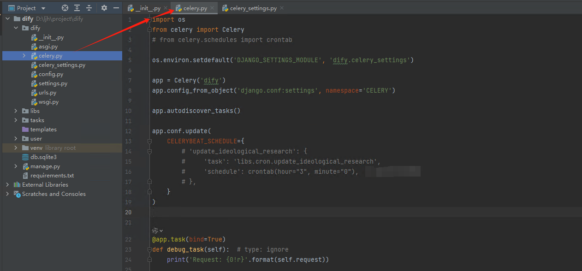This screenshot has width=582, height=271.
Task: Expand Scratches and Consoles node
Action: tap(7, 194)
